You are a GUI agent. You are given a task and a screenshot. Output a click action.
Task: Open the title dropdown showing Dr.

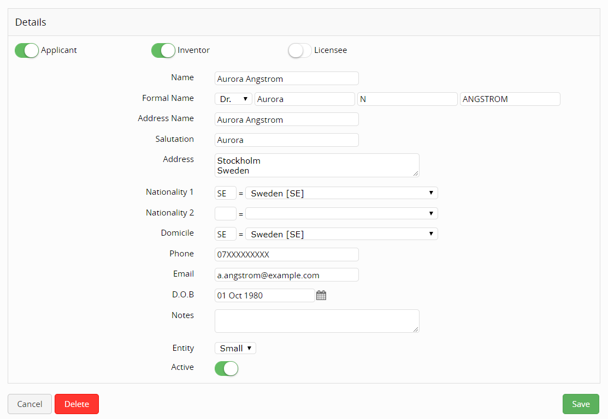coord(233,99)
